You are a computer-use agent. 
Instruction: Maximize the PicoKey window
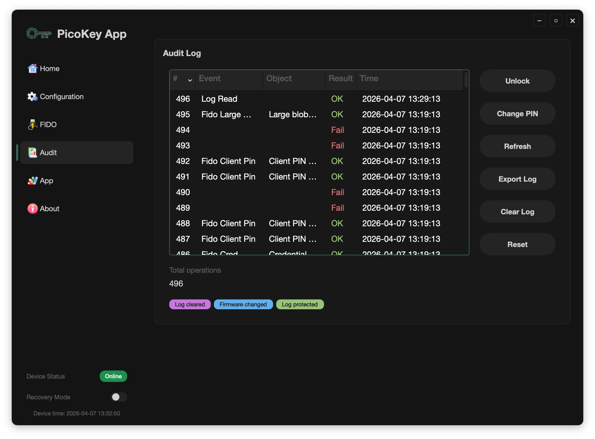(x=556, y=20)
